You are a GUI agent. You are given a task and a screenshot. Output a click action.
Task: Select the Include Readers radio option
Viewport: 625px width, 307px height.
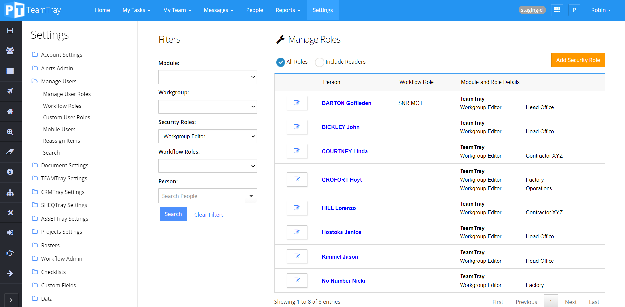[x=319, y=62]
